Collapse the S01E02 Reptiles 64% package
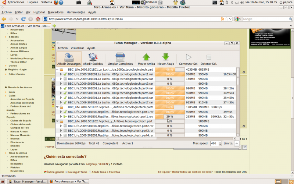The height and width of the screenshot is (184, 294). [57, 107]
